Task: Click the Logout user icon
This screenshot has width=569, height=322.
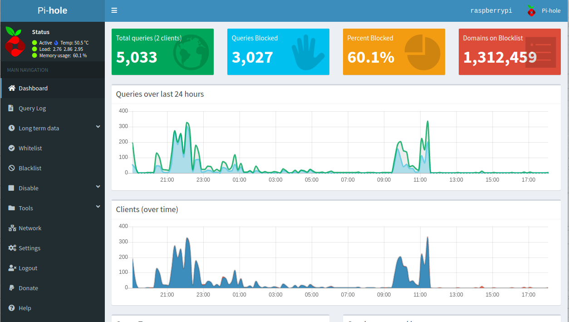Action: coord(12,268)
